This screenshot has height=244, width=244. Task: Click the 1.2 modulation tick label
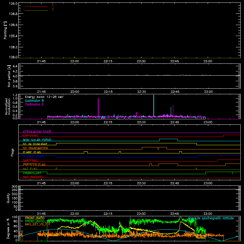tap(15, 95)
